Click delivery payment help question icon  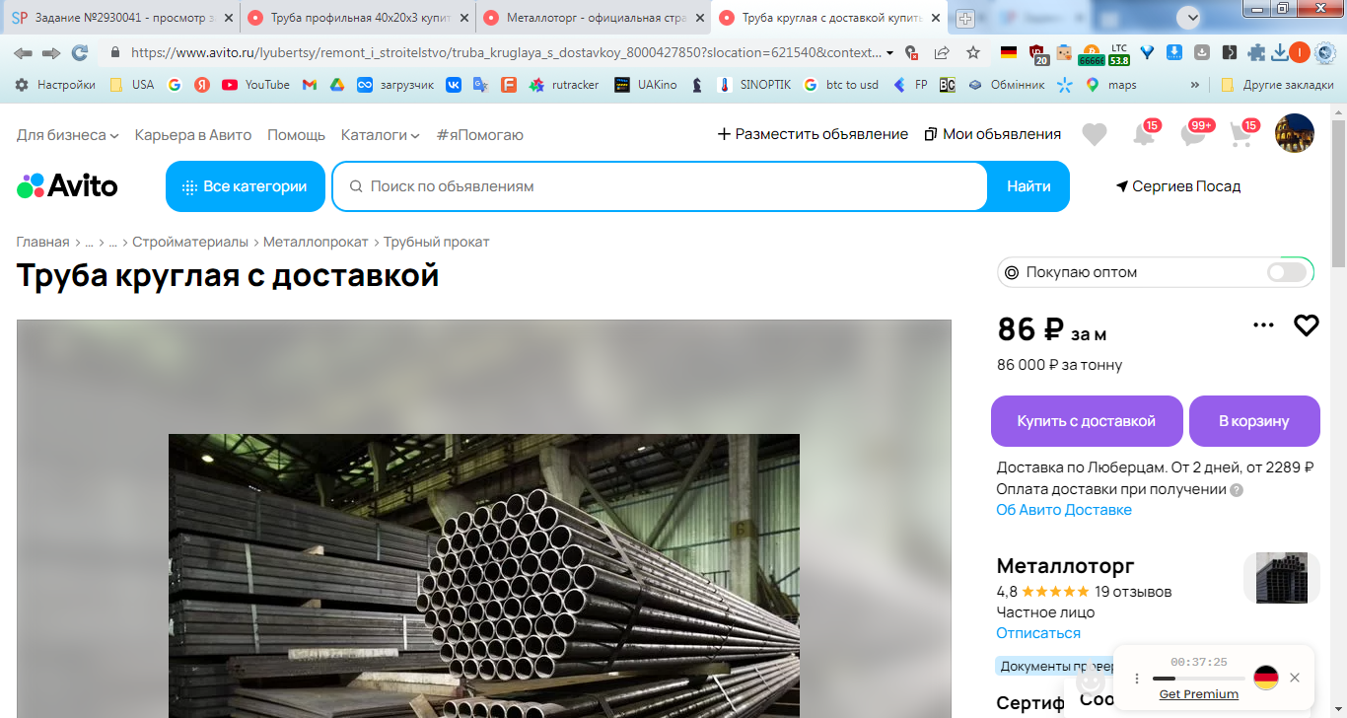[1237, 490]
